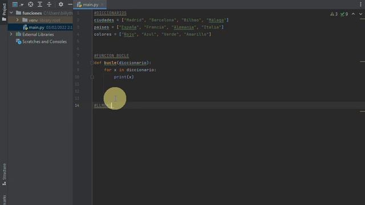Fold the def bucle function
Image resolution: width=365 pixels, height=205 pixels.
(x=92, y=63)
